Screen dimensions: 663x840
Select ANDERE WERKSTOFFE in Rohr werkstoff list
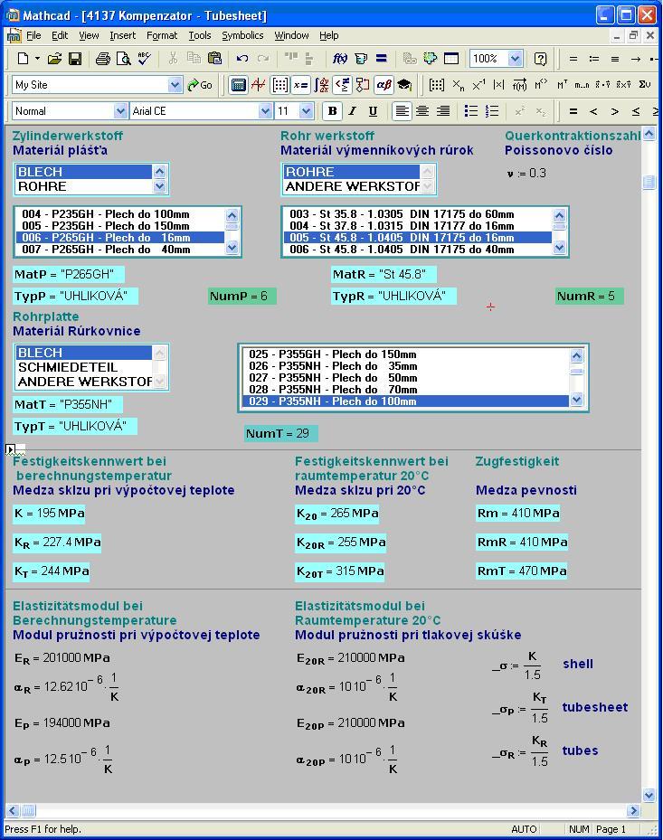pyautogui.click(x=352, y=186)
